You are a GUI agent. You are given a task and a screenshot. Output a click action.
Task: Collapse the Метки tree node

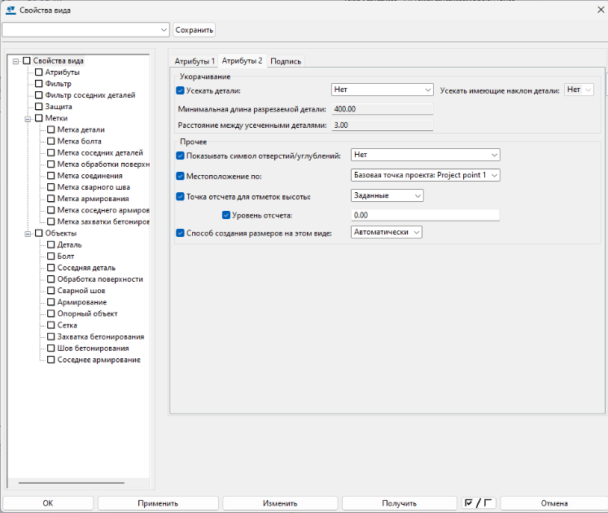point(27,118)
